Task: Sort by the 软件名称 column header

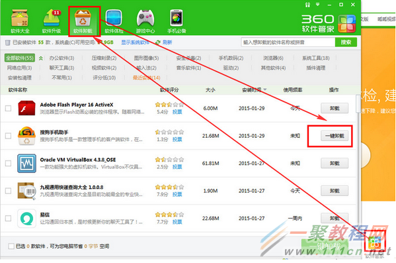Action: click(x=18, y=90)
